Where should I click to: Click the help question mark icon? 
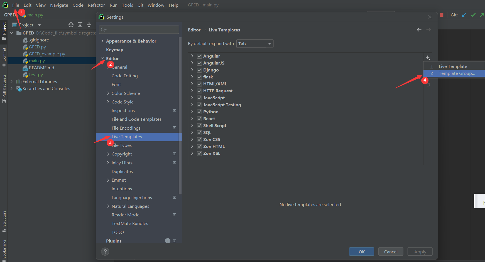(x=105, y=252)
